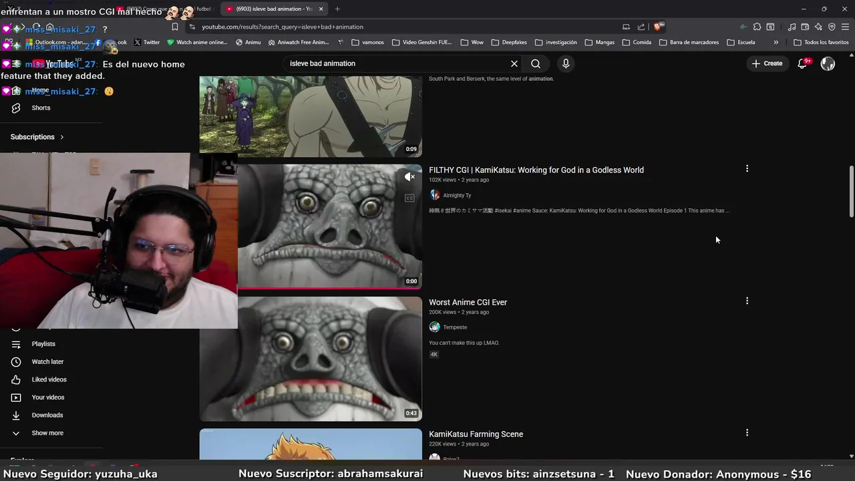Open Todos los favoritos folder
The height and width of the screenshot is (481, 855).
point(821,42)
